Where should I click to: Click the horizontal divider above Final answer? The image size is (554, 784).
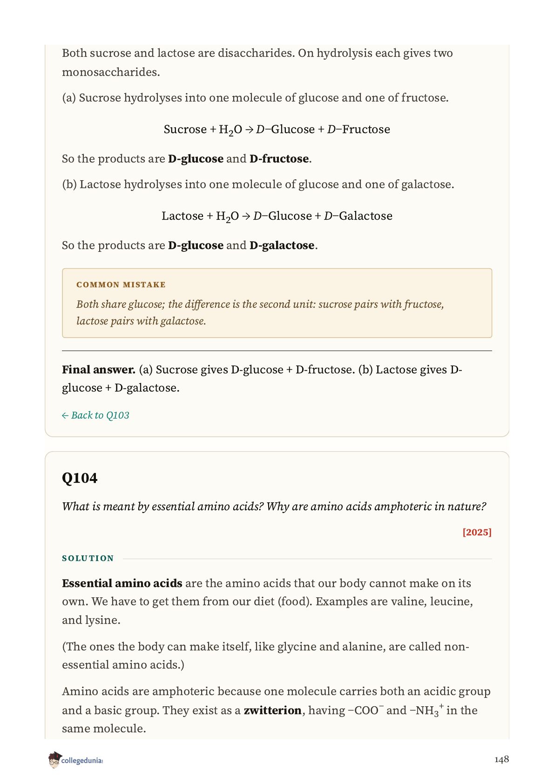pyautogui.click(x=277, y=351)
